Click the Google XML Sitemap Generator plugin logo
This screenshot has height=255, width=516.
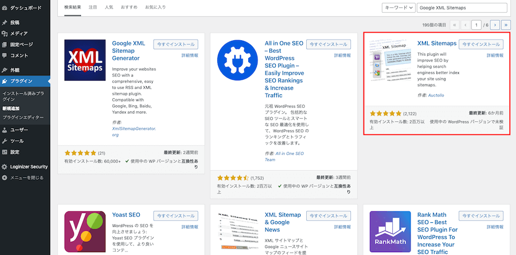85,60
